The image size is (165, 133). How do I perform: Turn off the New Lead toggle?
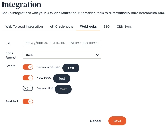tap(28, 78)
